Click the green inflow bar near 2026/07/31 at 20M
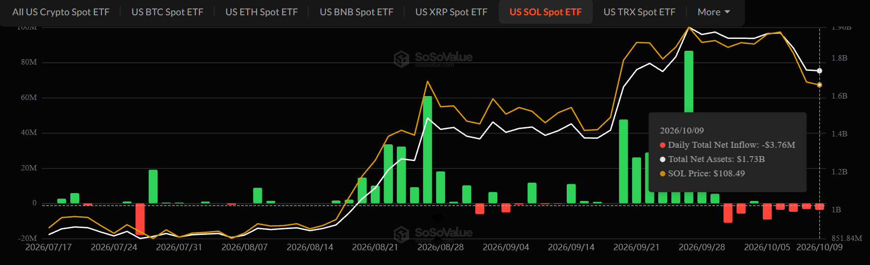The height and width of the screenshot is (265, 870). coord(153,187)
